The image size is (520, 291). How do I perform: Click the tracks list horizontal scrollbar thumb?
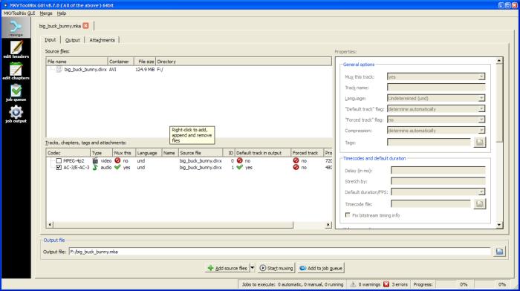[x=173, y=225]
